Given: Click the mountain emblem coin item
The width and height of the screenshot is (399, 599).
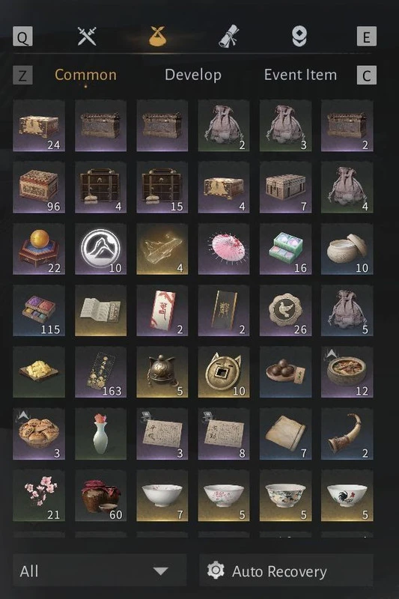Looking at the screenshot, I should coord(100,249).
